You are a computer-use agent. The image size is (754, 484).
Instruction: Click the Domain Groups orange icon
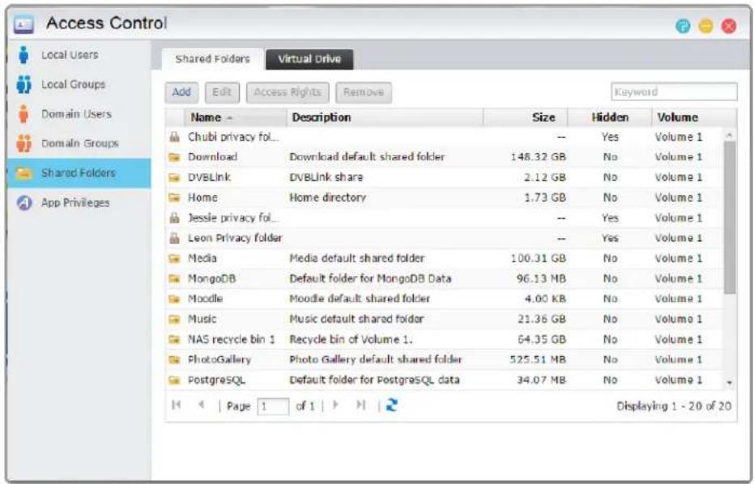pyautogui.click(x=23, y=143)
